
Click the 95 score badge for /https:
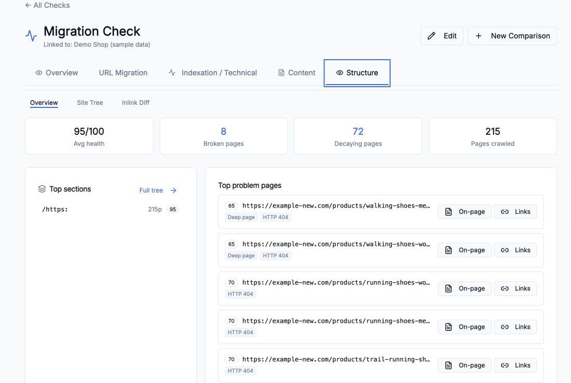(x=173, y=209)
